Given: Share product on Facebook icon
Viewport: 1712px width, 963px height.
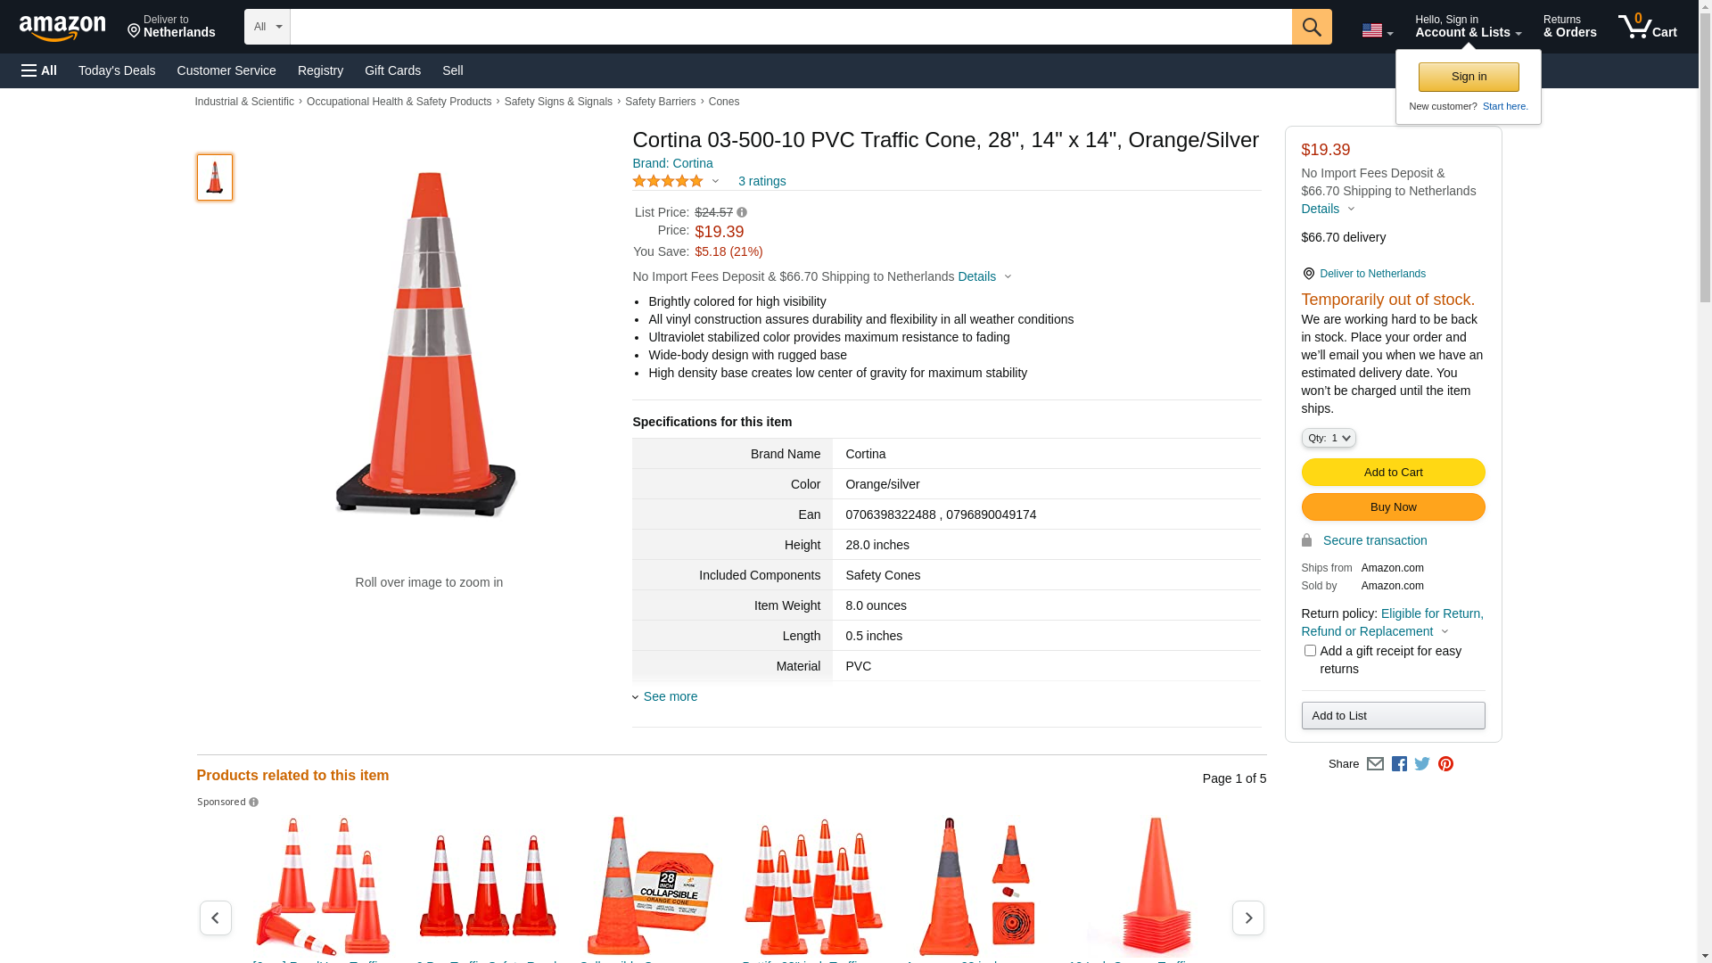Looking at the screenshot, I should tap(1399, 764).
